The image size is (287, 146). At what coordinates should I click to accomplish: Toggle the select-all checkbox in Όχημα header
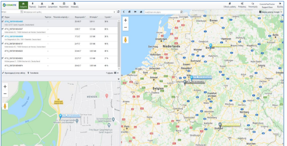3,17
